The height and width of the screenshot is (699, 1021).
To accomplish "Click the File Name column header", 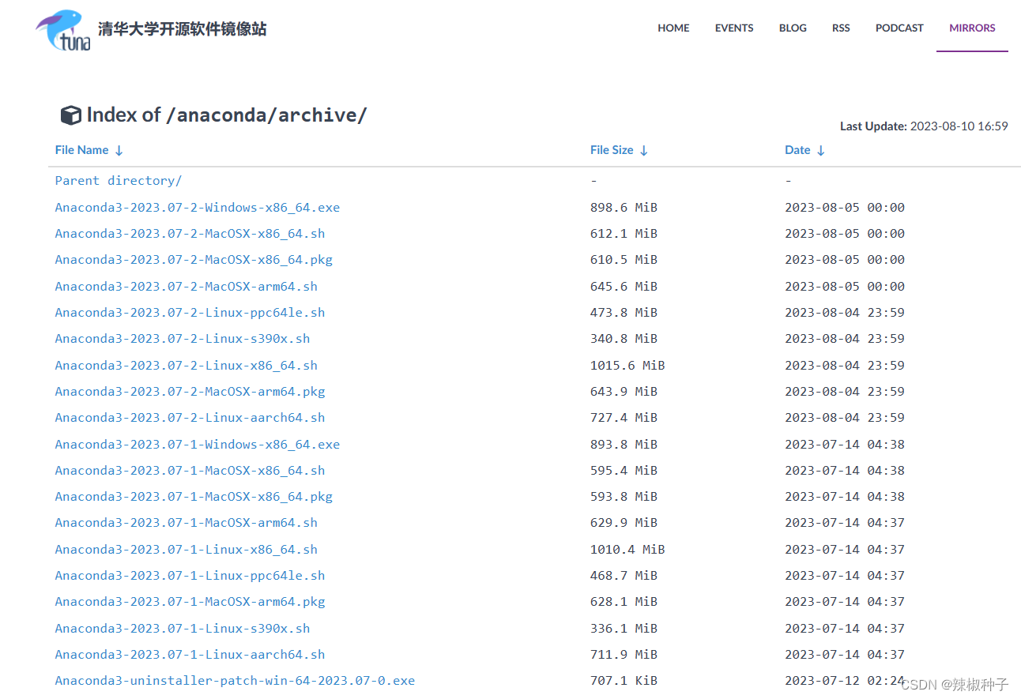I will (81, 150).
